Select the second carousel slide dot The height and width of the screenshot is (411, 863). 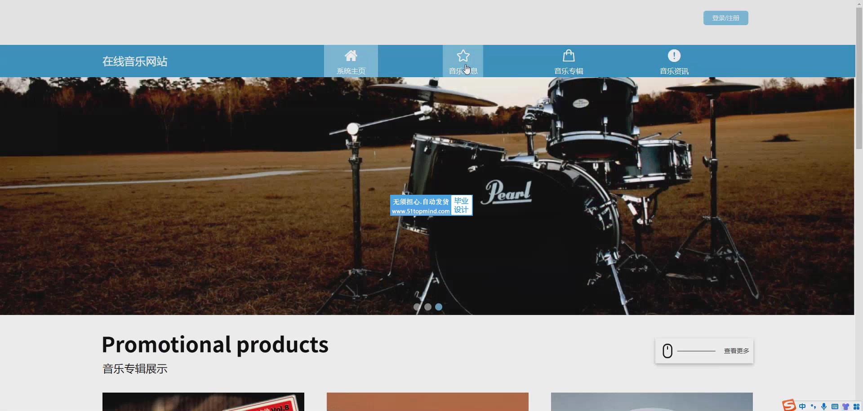(428, 307)
